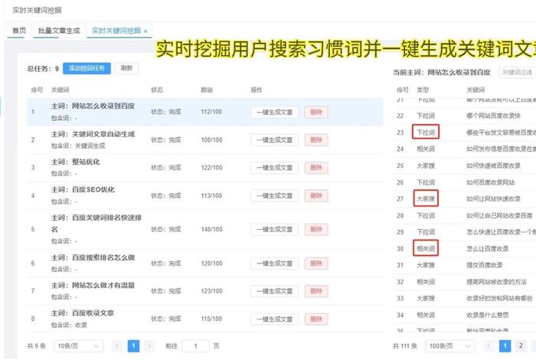
Task: Delete the 关键词文章自动生成 task
Action: [316, 140]
